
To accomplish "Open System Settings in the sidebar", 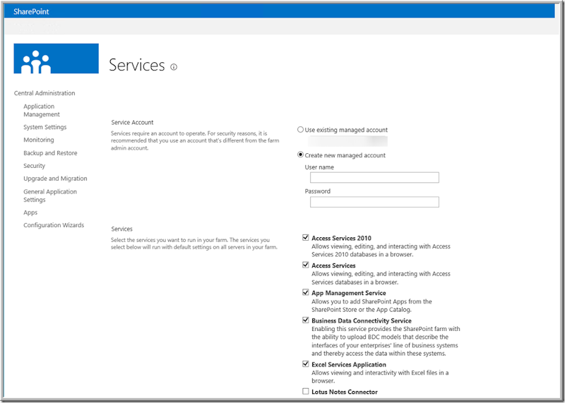I will pyautogui.click(x=45, y=127).
